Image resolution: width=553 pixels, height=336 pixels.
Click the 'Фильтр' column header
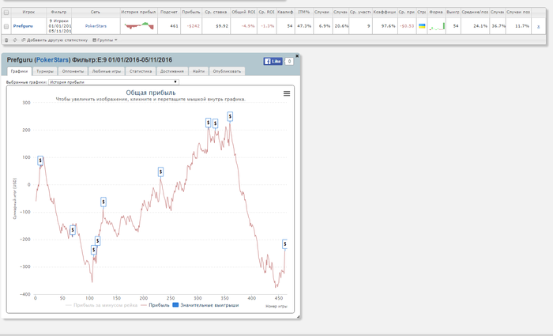[x=58, y=12]
